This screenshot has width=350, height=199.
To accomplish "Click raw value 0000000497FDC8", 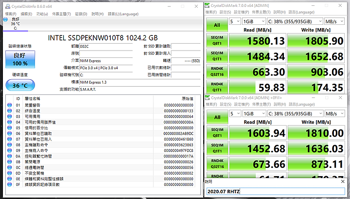I will (178, 150).
